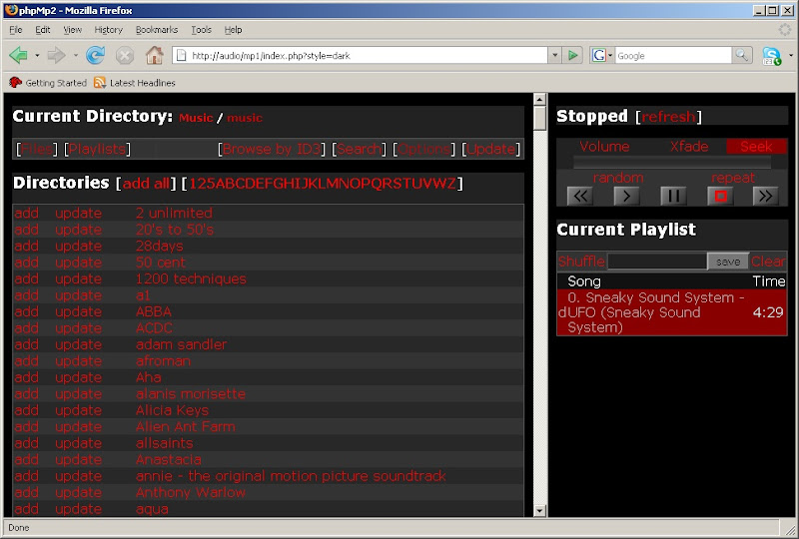Click add for the 50 cent directory
The image size is (799, 539).
click(x=27, y=263)
